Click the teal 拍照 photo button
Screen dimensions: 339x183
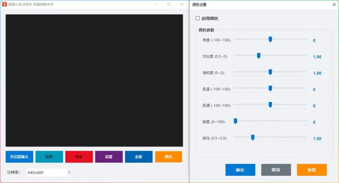point(49,157)
